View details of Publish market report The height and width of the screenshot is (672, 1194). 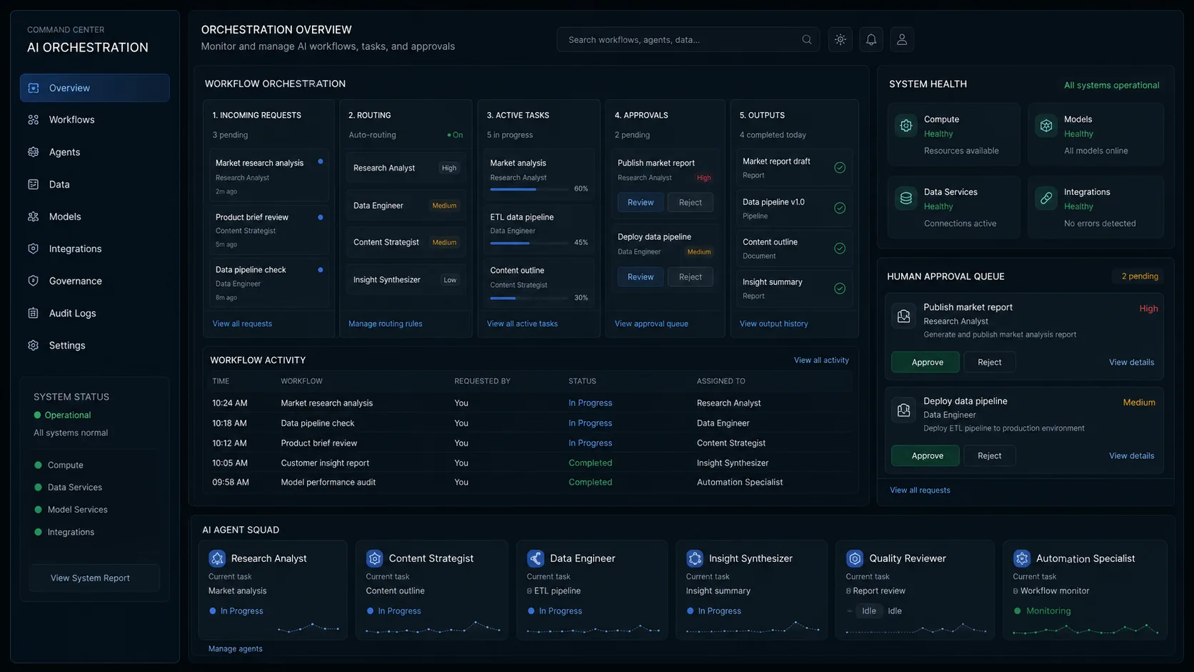[1131, 362]
